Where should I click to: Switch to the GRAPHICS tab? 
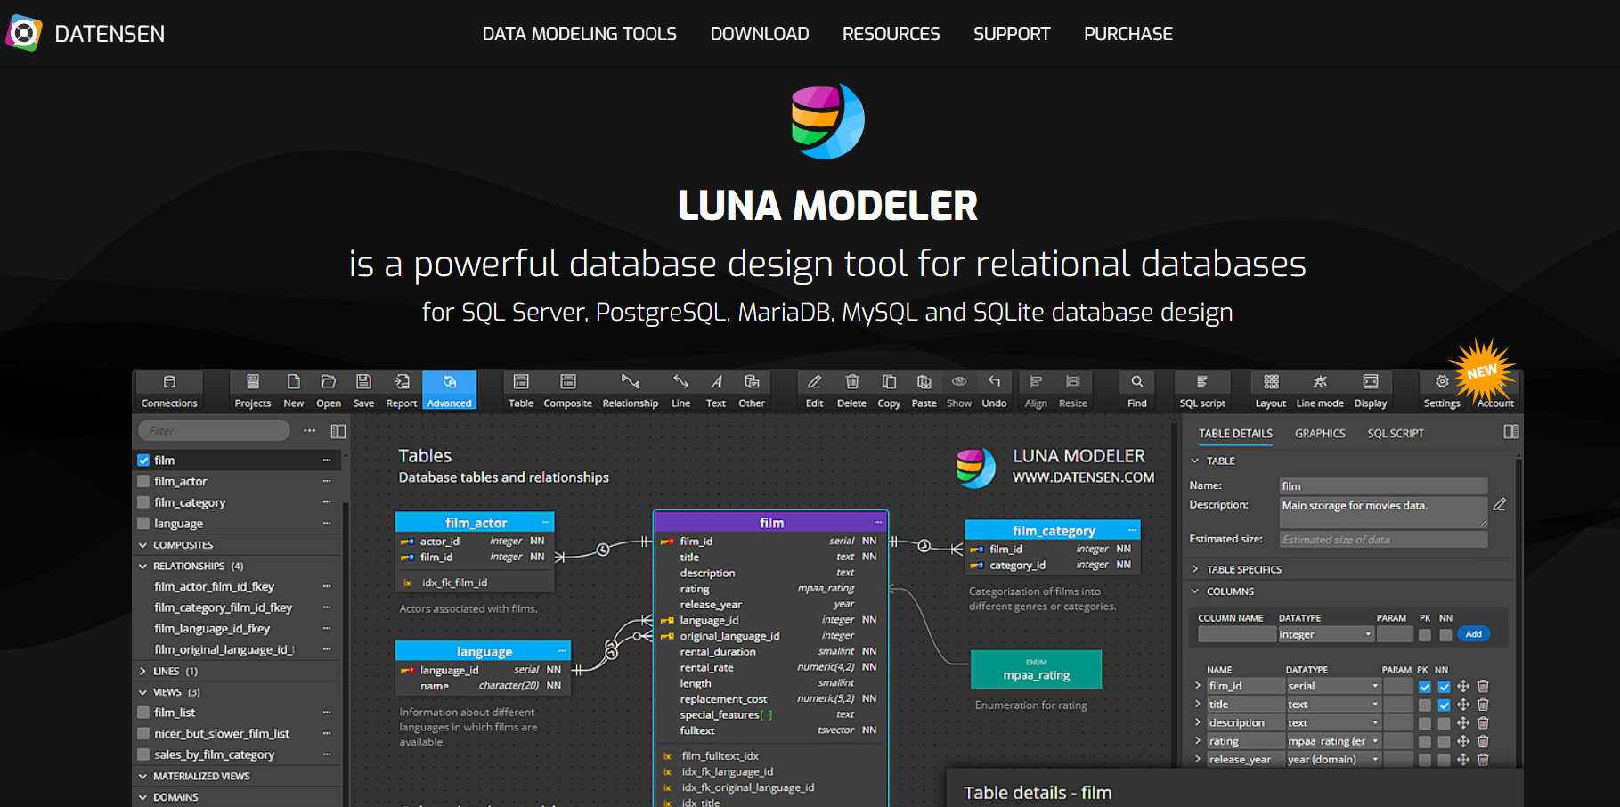click(x=1320, y=434)
